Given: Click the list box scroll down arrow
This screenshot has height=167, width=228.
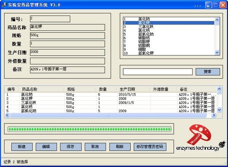Looking at the screenshot, I should pos(217,52).
